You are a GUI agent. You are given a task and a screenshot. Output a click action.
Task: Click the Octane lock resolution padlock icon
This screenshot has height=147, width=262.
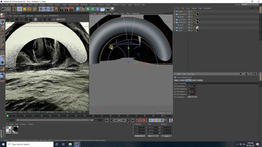31,20
